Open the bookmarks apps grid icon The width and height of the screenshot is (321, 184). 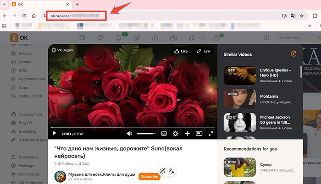(x=4, y=26)
